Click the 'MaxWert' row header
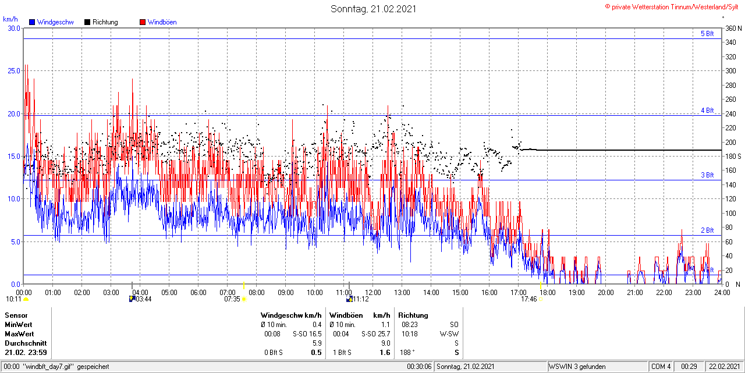This screenshot has width=745, height=373. pyautogui.click(x=20, y=334)
